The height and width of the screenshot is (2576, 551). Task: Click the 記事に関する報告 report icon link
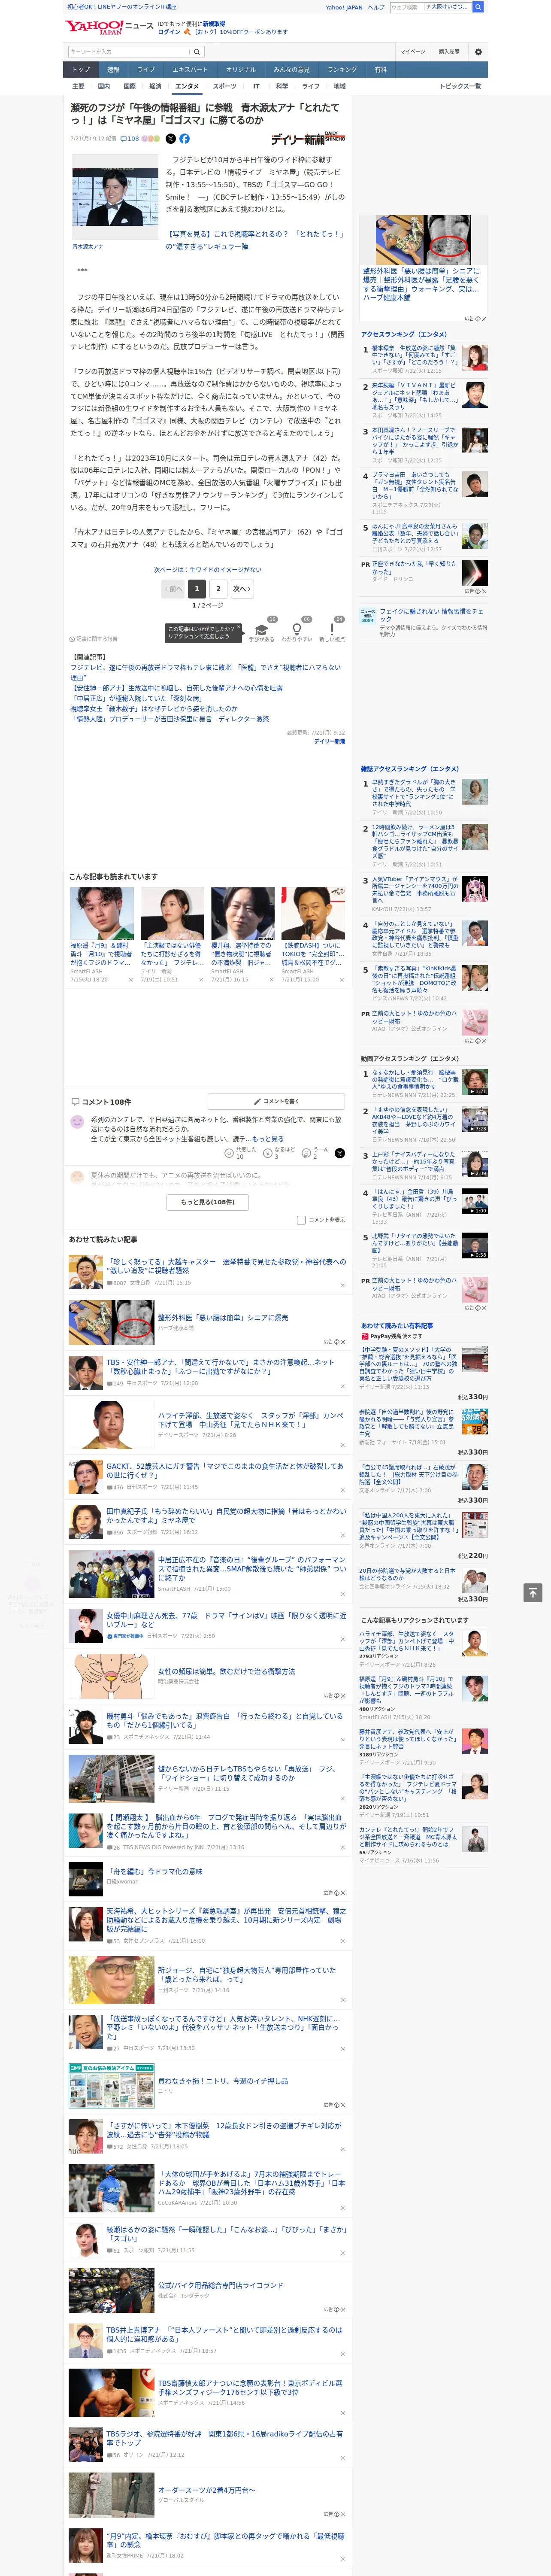click(x=93, y=638)
